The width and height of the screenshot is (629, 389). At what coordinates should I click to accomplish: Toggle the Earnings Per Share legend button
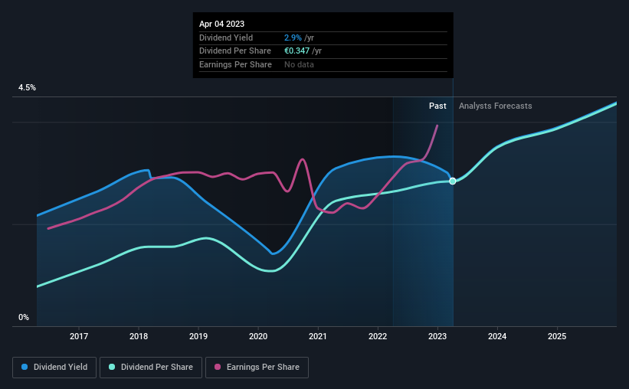pyautogui.click(x=257, y=368)
